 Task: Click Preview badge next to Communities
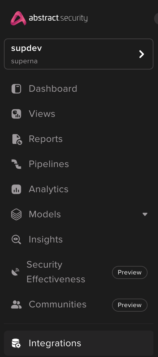[130, 305]
